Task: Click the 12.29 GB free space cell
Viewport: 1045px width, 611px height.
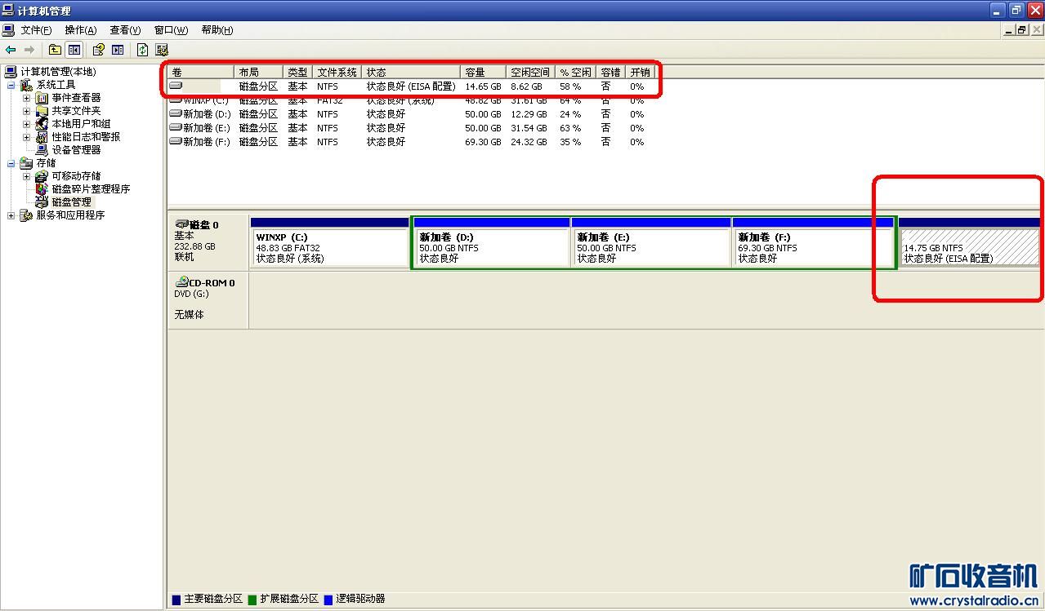Action: tap(529, 114)
